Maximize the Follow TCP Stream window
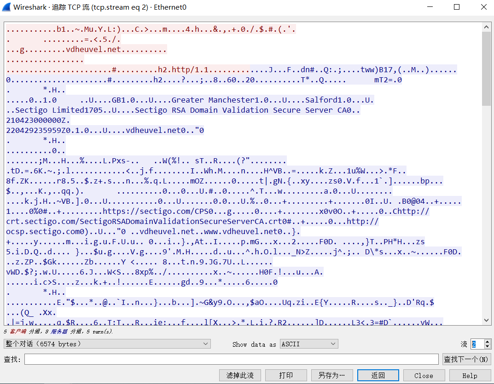 457,7
